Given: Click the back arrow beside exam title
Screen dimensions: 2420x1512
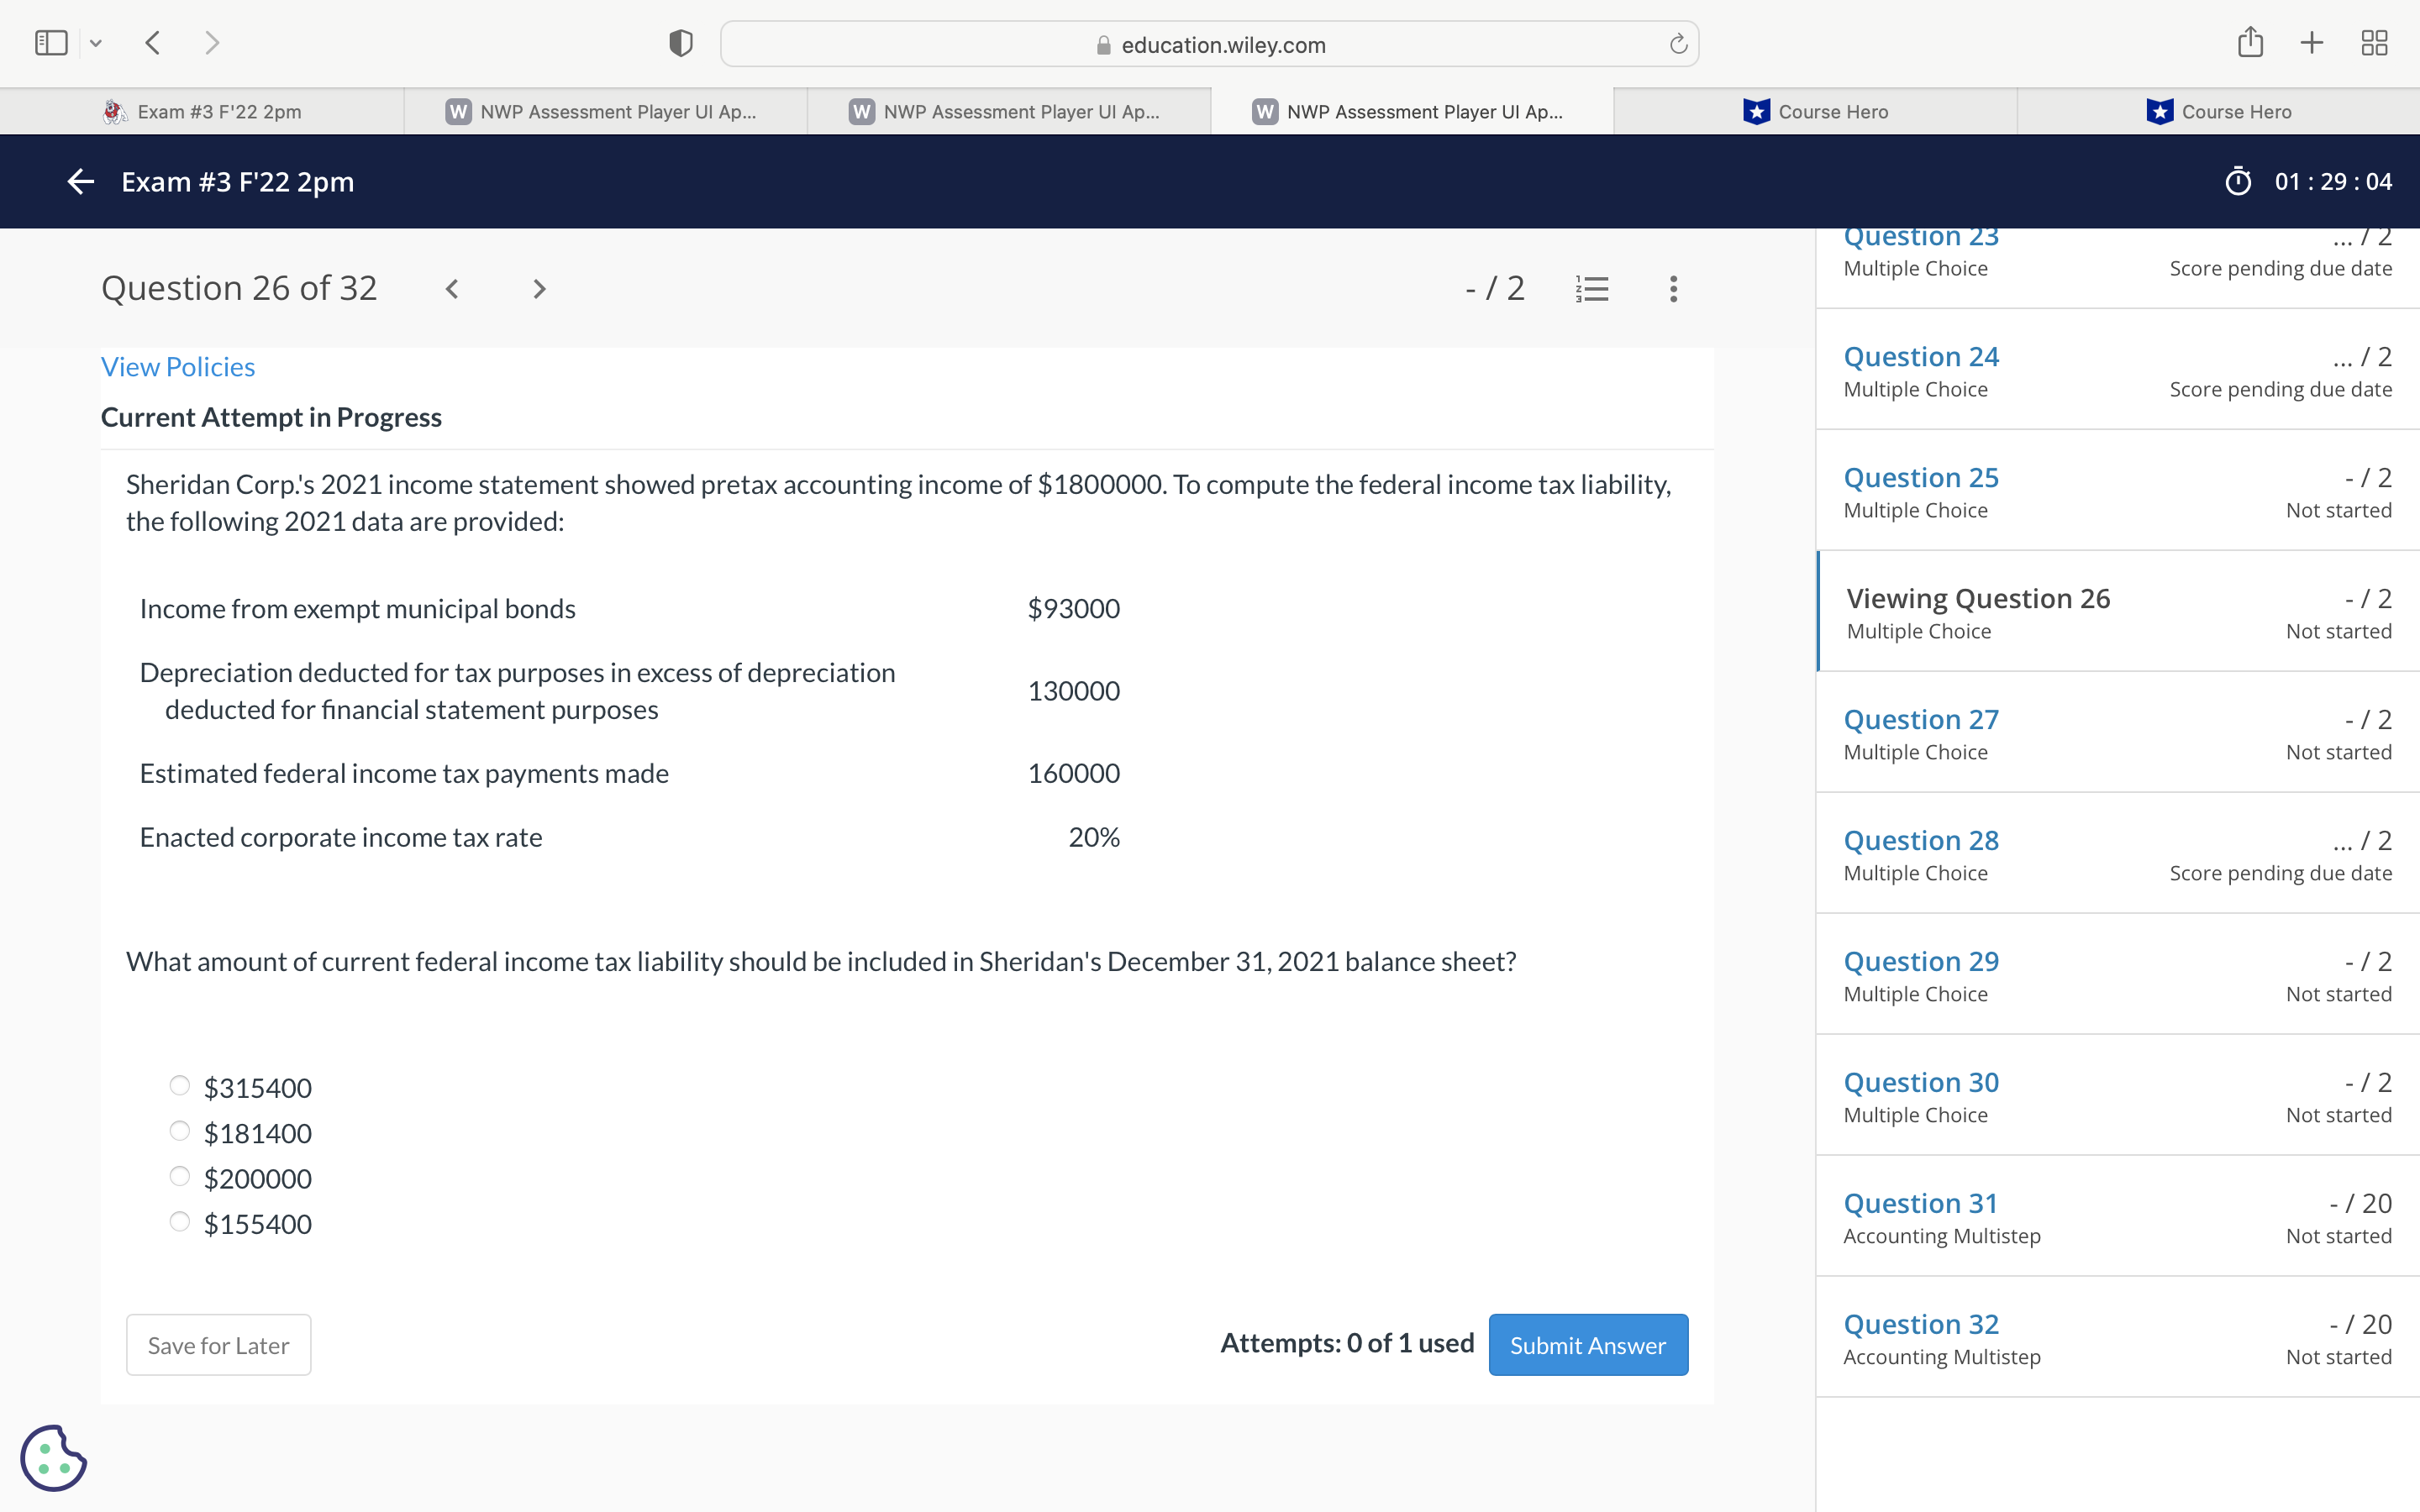Looking at the screenshot, I should click(x=80, y=181).
